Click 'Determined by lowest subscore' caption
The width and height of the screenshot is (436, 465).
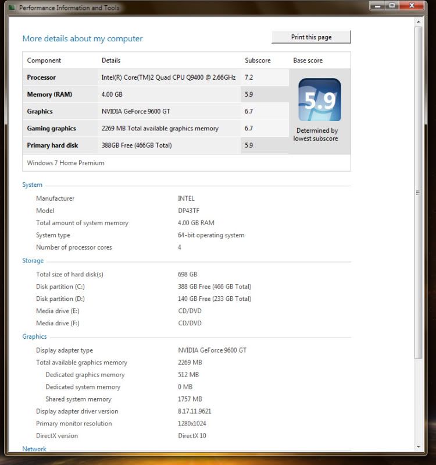tap(316, 134)
